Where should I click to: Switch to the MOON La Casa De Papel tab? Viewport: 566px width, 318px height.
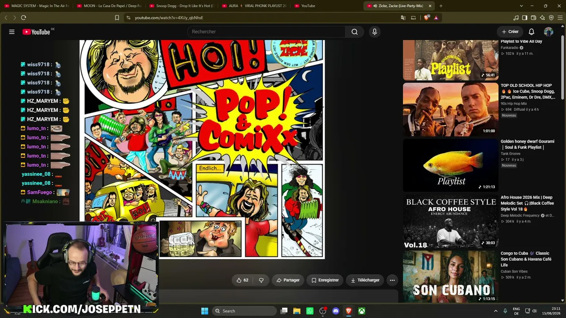pos(109,6)
